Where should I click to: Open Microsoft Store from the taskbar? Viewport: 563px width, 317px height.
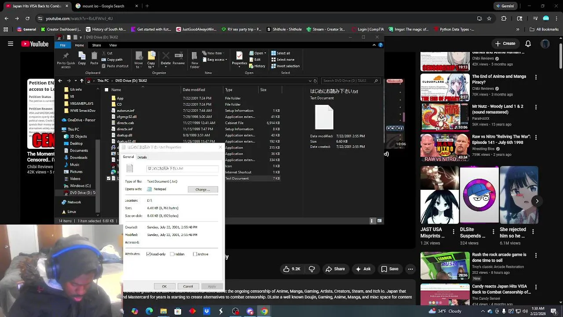coord(178,311)
